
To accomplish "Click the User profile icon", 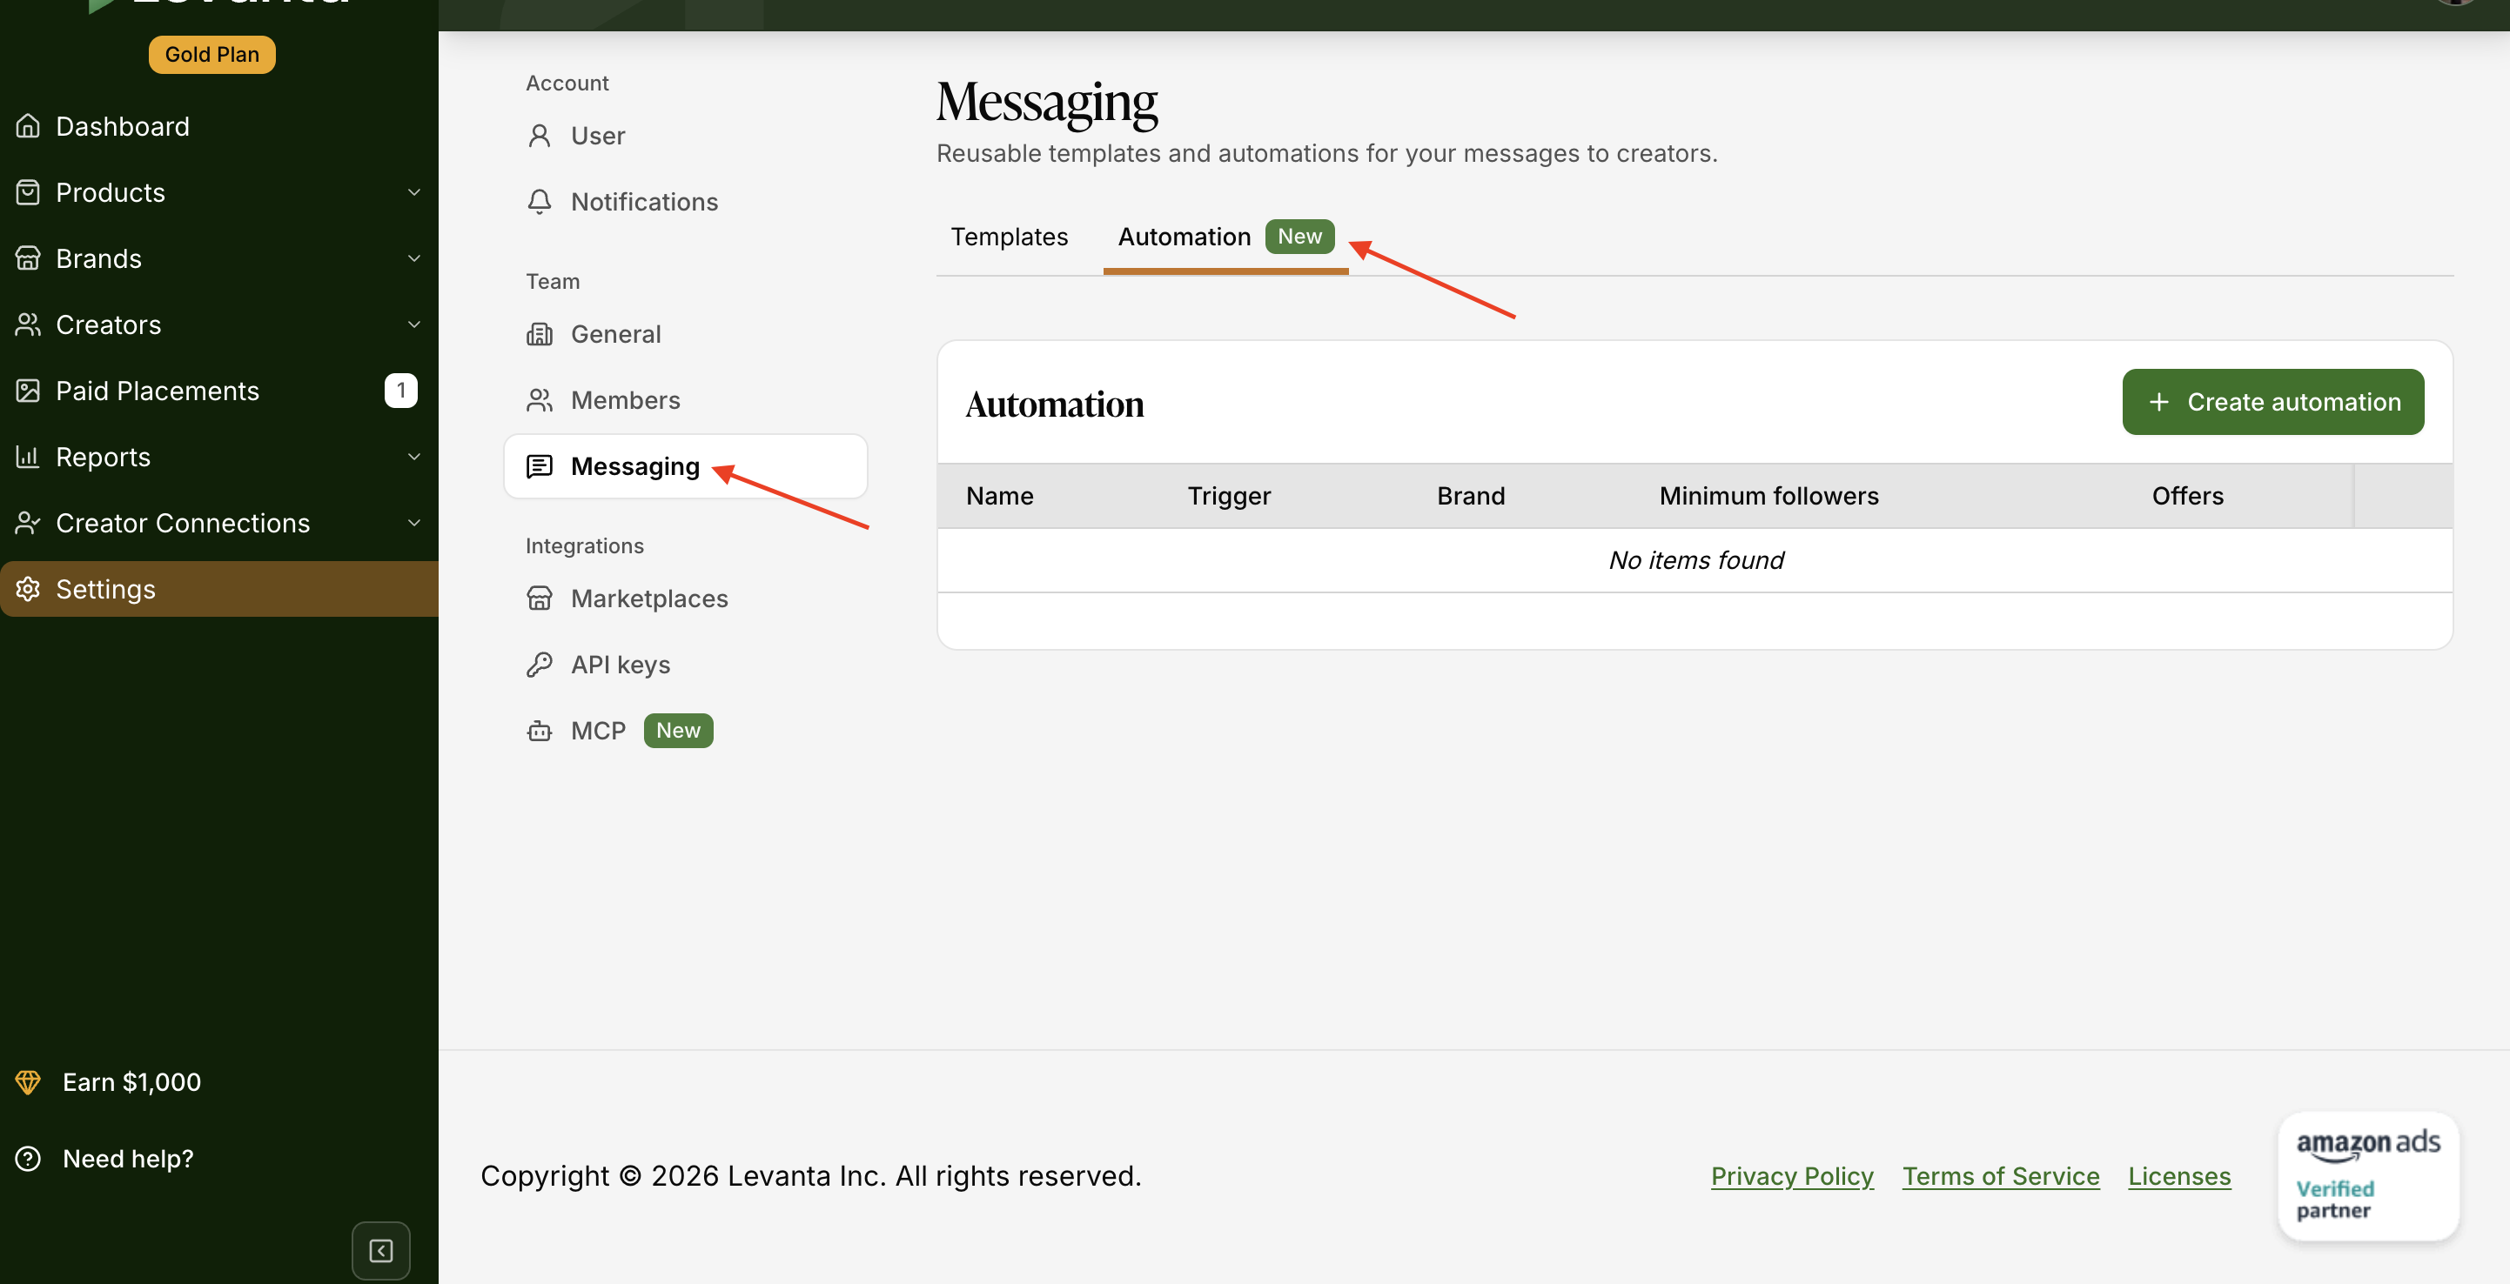I will pyautogui.click(x=539, y=136).
